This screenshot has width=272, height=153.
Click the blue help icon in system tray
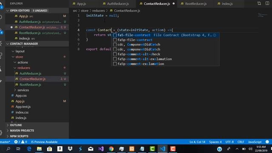pyautogui.click(x=219, y=149)
